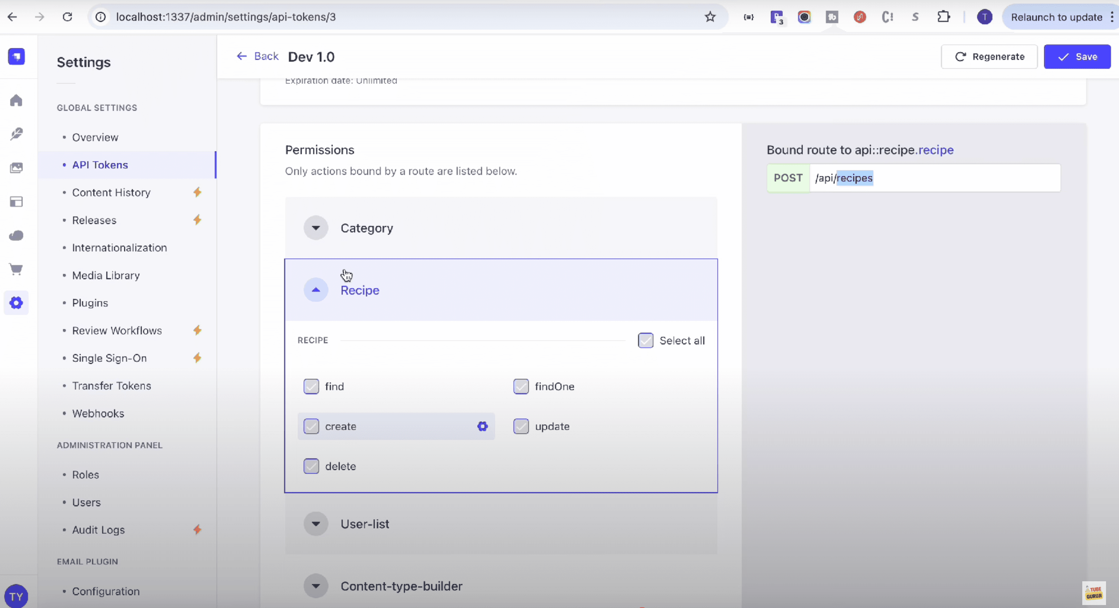Screen dimensions: 1119x608
Task: Toggle the create permission checkbox
Action: click(x=311, y=426)
